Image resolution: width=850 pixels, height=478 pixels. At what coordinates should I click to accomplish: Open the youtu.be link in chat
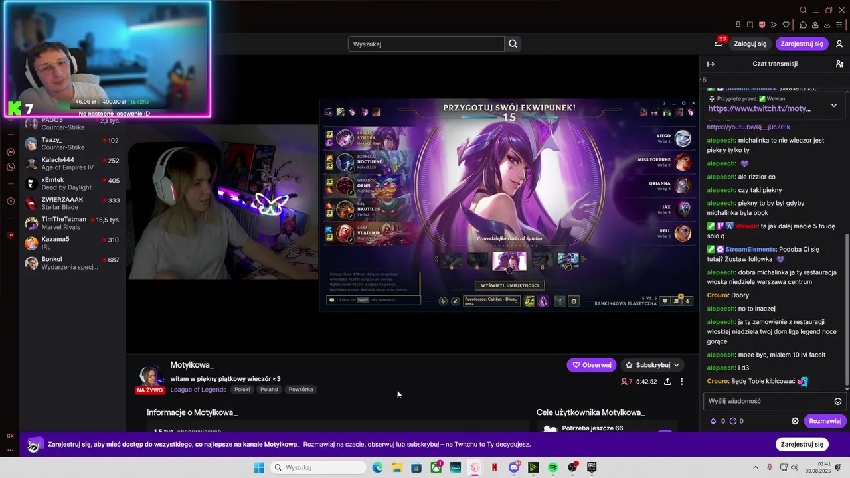click(748, 127)
